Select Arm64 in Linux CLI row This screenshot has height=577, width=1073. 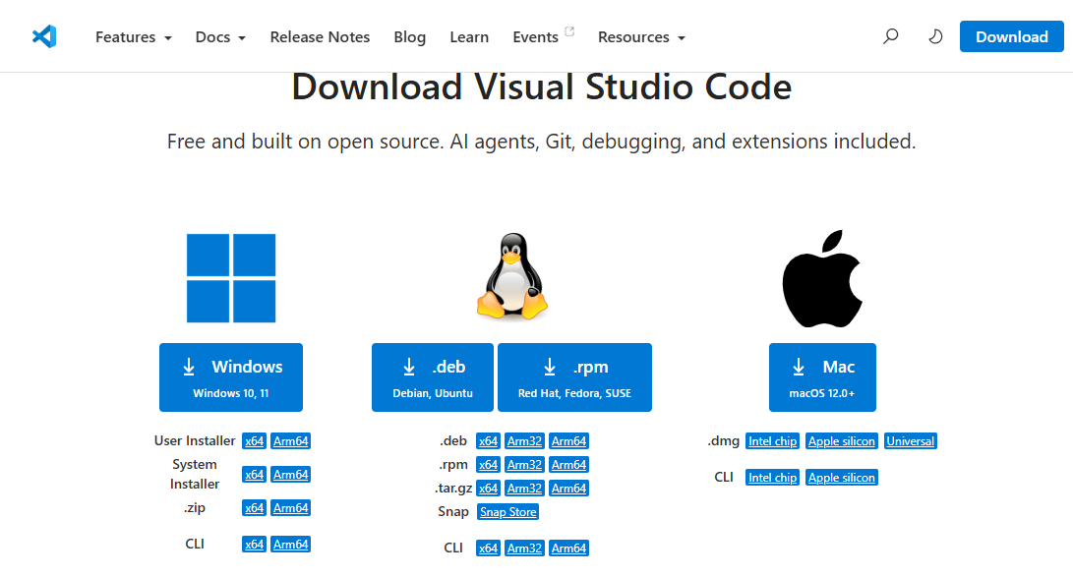click(568, 548)
